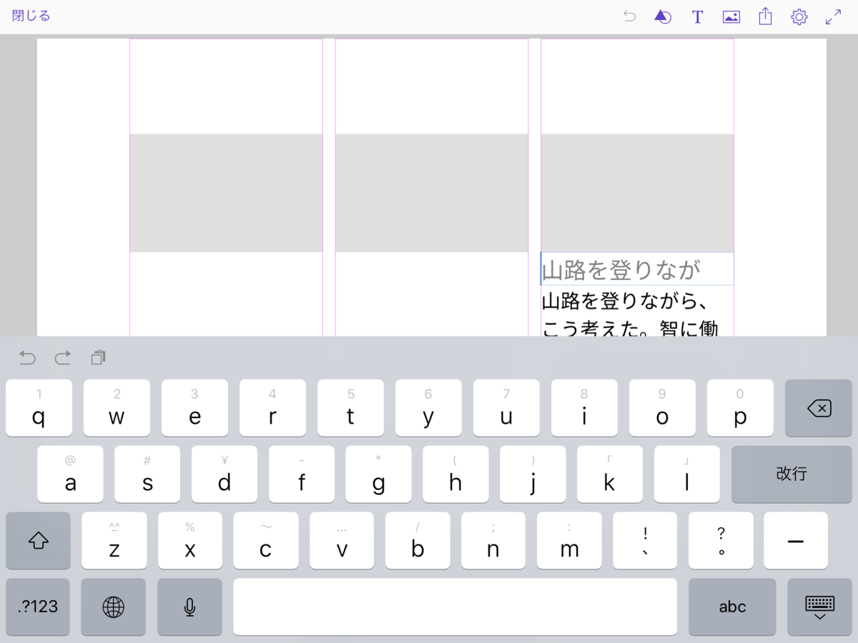Select the shape tool in the toolbar

point(663,16)
